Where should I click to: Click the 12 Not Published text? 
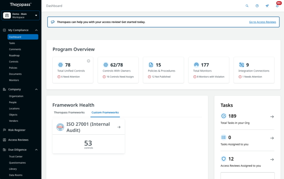(x=161, y=77)
